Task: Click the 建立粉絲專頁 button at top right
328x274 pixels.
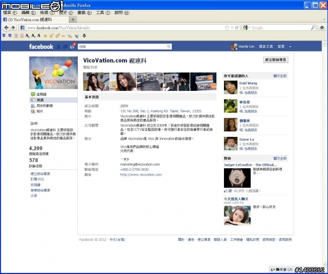Action: [276, 60]
